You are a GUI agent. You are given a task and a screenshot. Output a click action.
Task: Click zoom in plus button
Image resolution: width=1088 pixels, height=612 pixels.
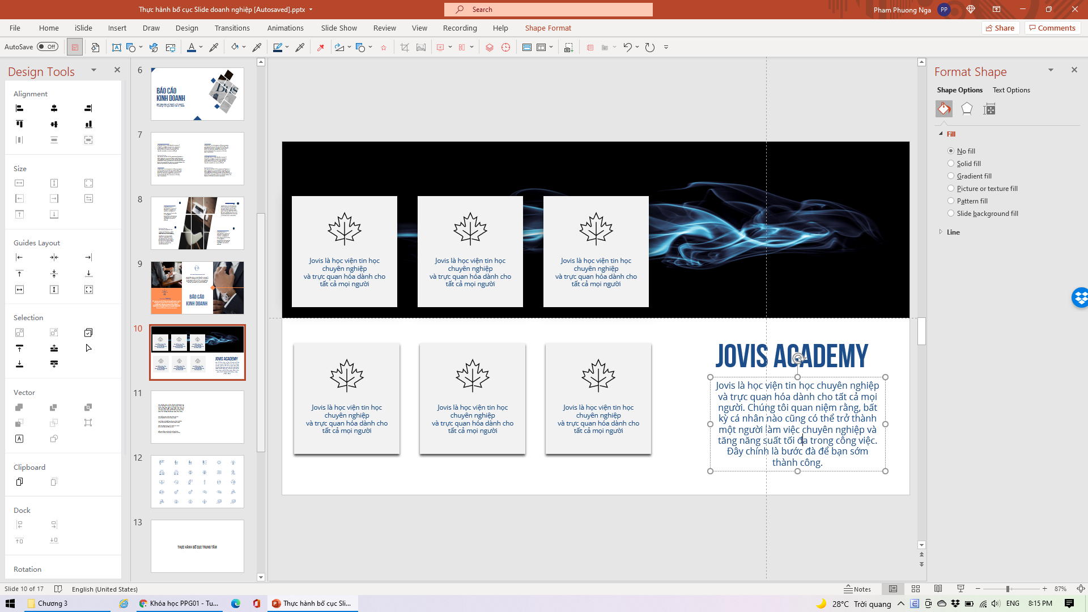1045,589
